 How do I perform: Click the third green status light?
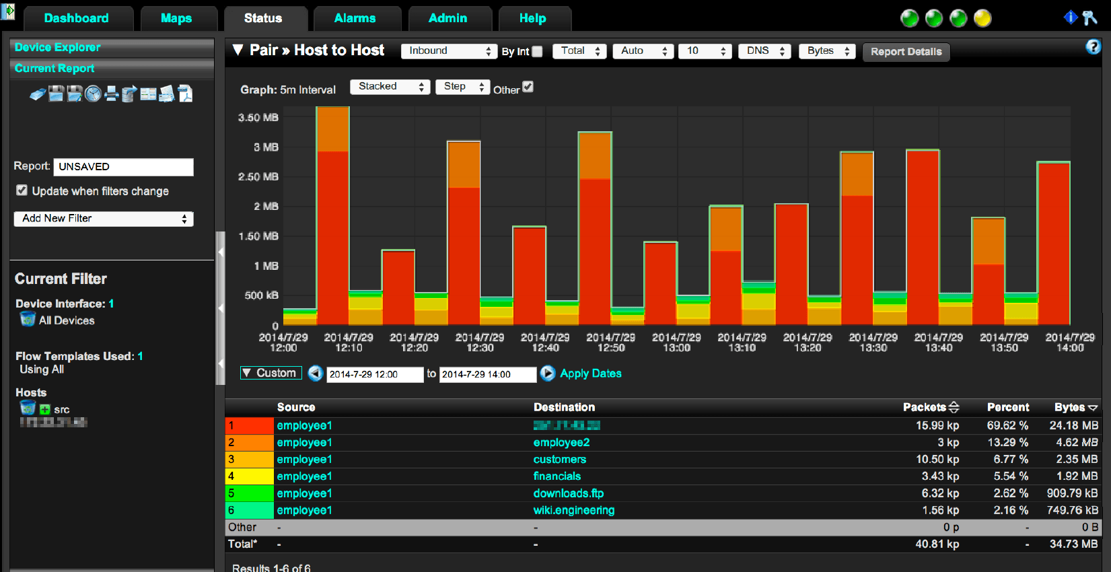958,18
